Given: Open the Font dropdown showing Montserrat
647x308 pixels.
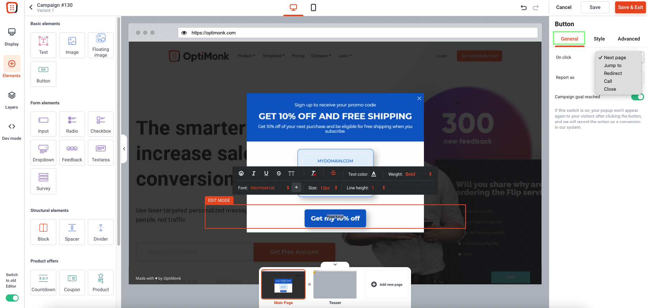Looking at the screenshot, I should click(270, 188).
